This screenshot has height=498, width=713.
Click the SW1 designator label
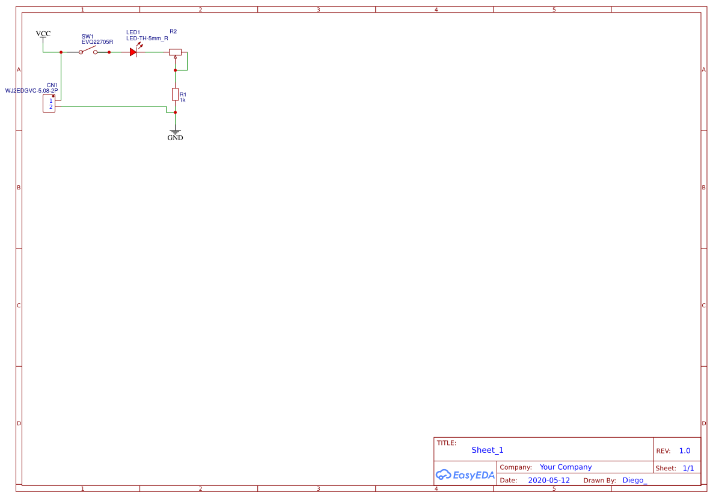pos(87,36)
